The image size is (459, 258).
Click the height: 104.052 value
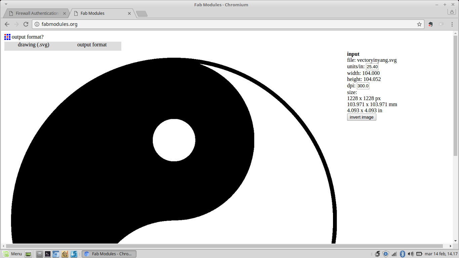pos(364,80)
